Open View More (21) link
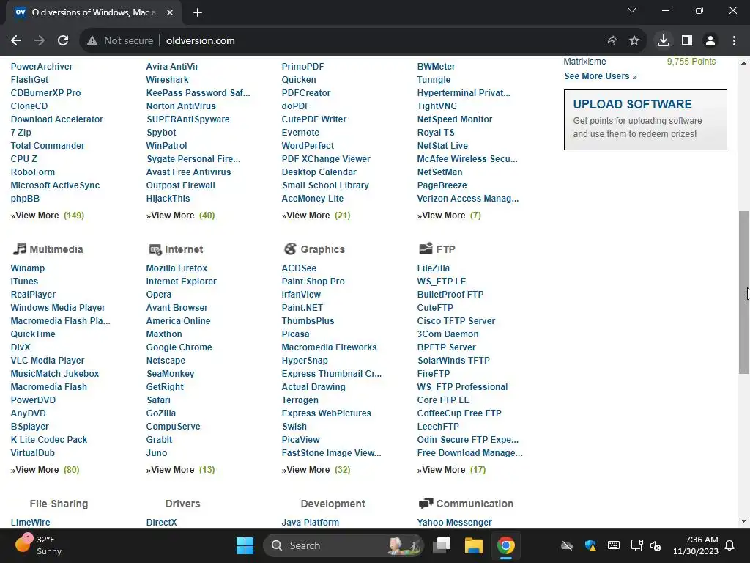This screenshot has width=750, height=563. click(316, 216)
